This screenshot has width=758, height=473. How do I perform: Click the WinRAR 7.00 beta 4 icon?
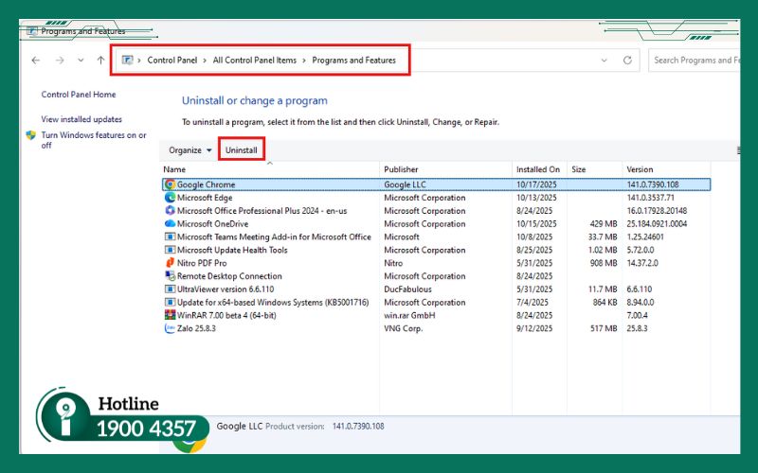coord(170,315)
